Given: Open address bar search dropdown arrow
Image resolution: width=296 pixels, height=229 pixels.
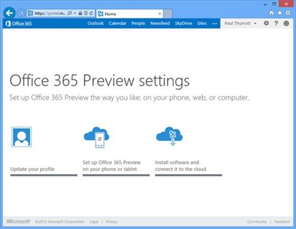Looking at the screenshot, I should (75, 13).
